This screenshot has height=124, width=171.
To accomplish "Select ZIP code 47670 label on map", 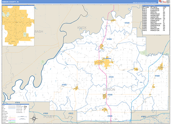I will 111,77.
